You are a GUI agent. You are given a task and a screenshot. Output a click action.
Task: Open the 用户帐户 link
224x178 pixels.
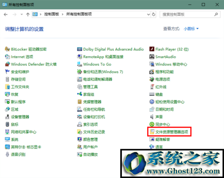[x=90, y=147]
